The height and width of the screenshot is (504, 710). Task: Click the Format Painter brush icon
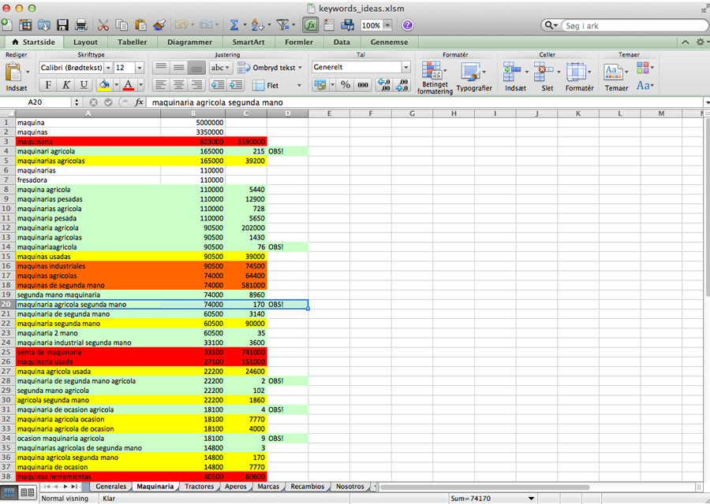(159, 25)
